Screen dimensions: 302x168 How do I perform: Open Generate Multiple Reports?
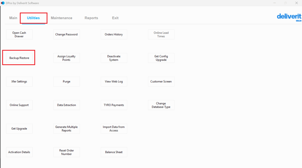66,129
